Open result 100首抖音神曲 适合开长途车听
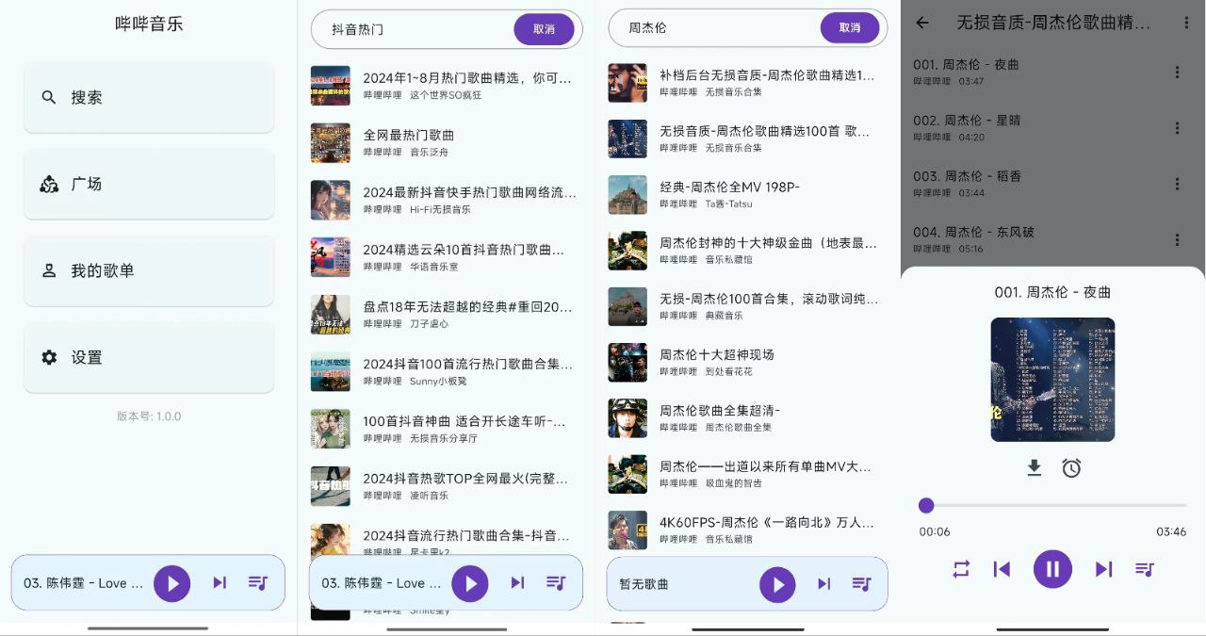Screen dimensions: 1206x636 coord(447,429)
